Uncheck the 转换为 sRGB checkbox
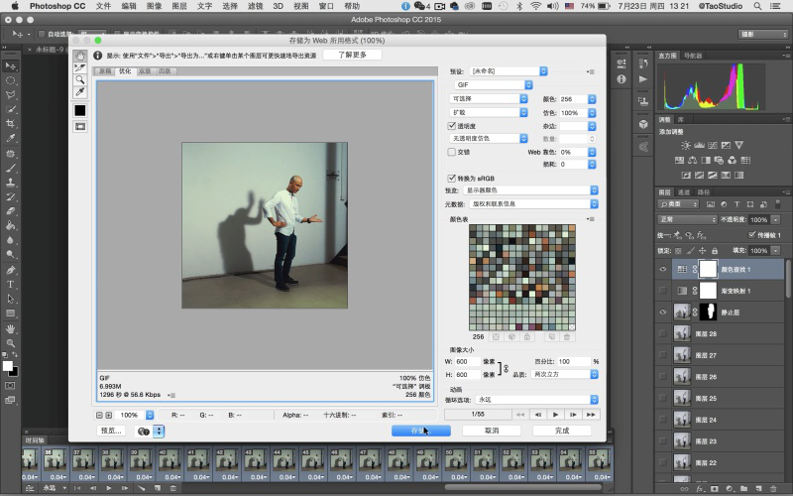The width and height of the screenshot is (793, 496). 451,178
